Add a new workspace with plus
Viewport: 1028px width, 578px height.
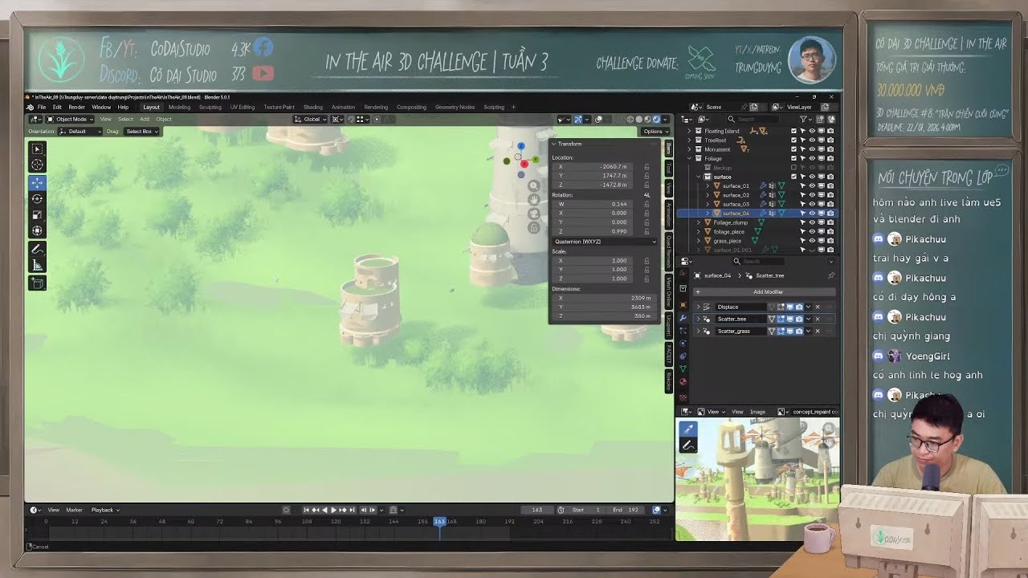click(x=514, y=107)
